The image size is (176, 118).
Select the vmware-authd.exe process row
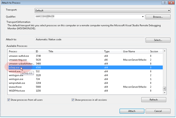click(x=85, y=56)
